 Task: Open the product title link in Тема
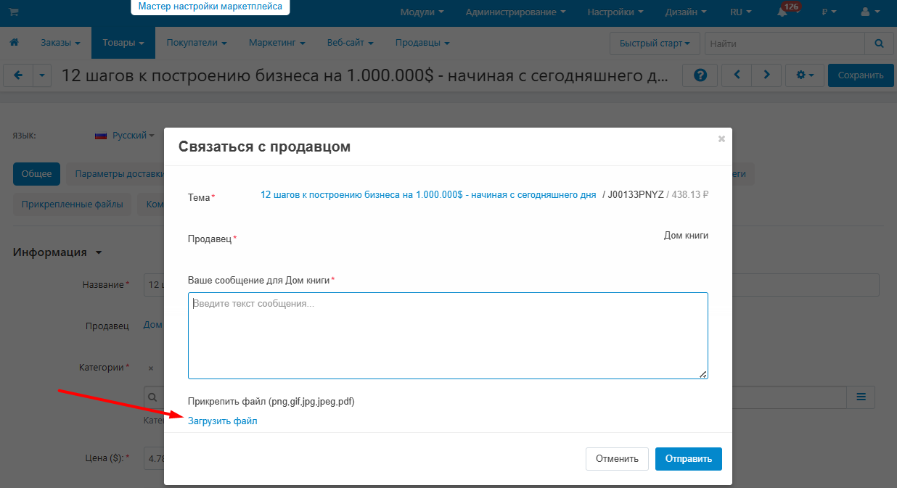click(428, 194)
